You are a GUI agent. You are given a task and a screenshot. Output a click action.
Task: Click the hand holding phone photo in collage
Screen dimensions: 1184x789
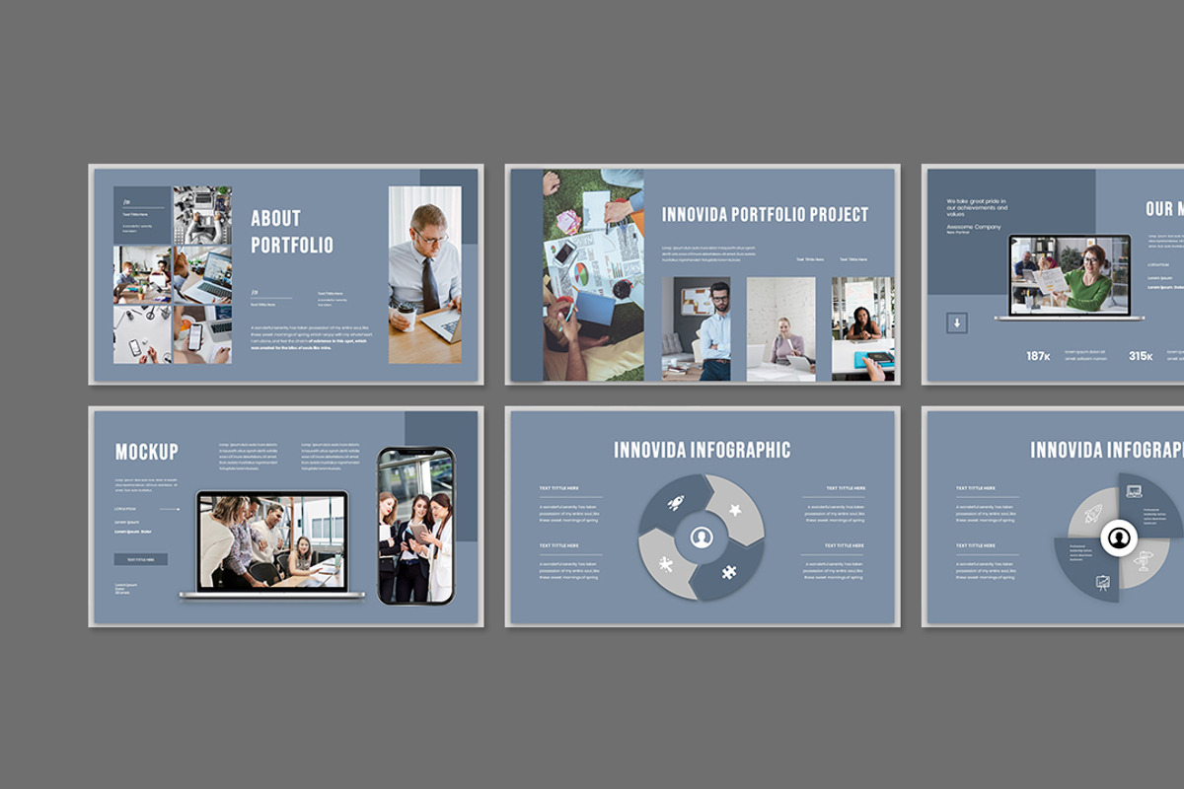(x=202, y=334)
